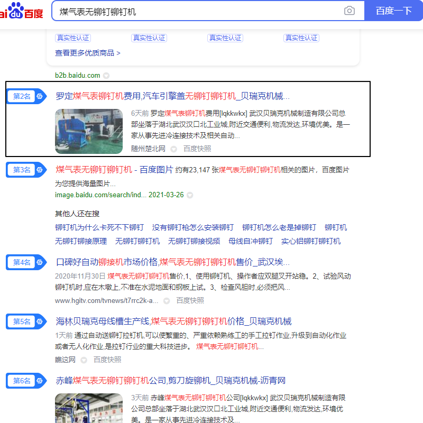Click www.hgitv.com/tvnews URL text
The height and width of the screenshot is (423, 423).
107,300
